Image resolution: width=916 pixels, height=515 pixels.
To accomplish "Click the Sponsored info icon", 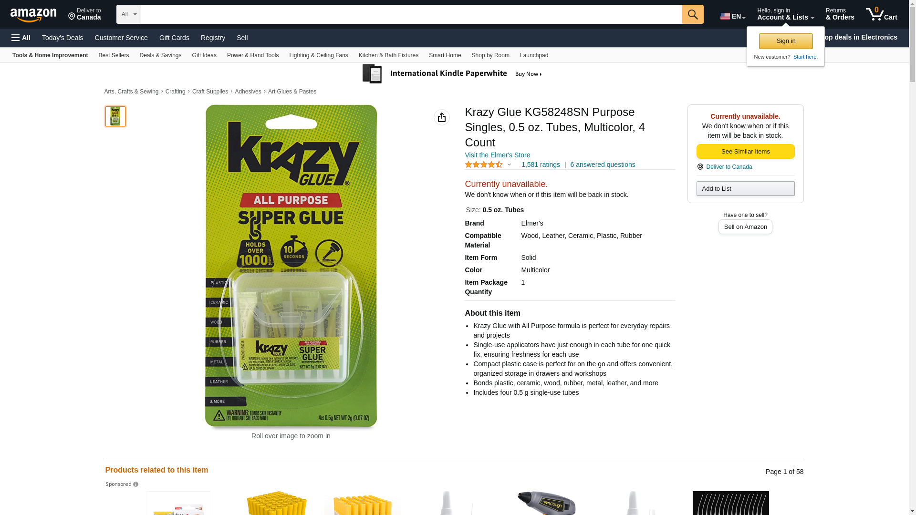I will (136, 484).
